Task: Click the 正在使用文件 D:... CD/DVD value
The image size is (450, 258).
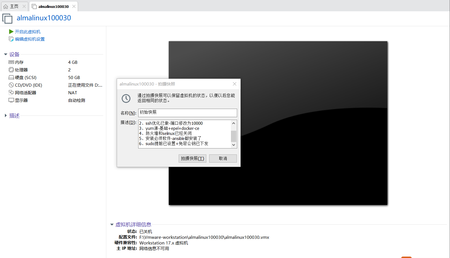Action: [85, 85]
